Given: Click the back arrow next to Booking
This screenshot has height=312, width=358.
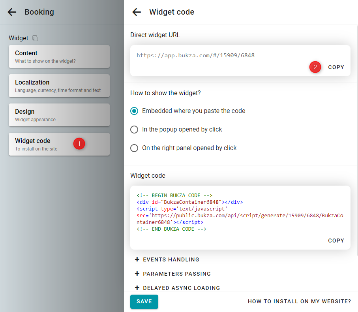Looking at the screenshot, I should click(12, 12).
